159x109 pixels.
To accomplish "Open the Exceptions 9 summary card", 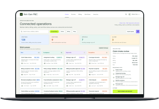I will click(64, 40).
